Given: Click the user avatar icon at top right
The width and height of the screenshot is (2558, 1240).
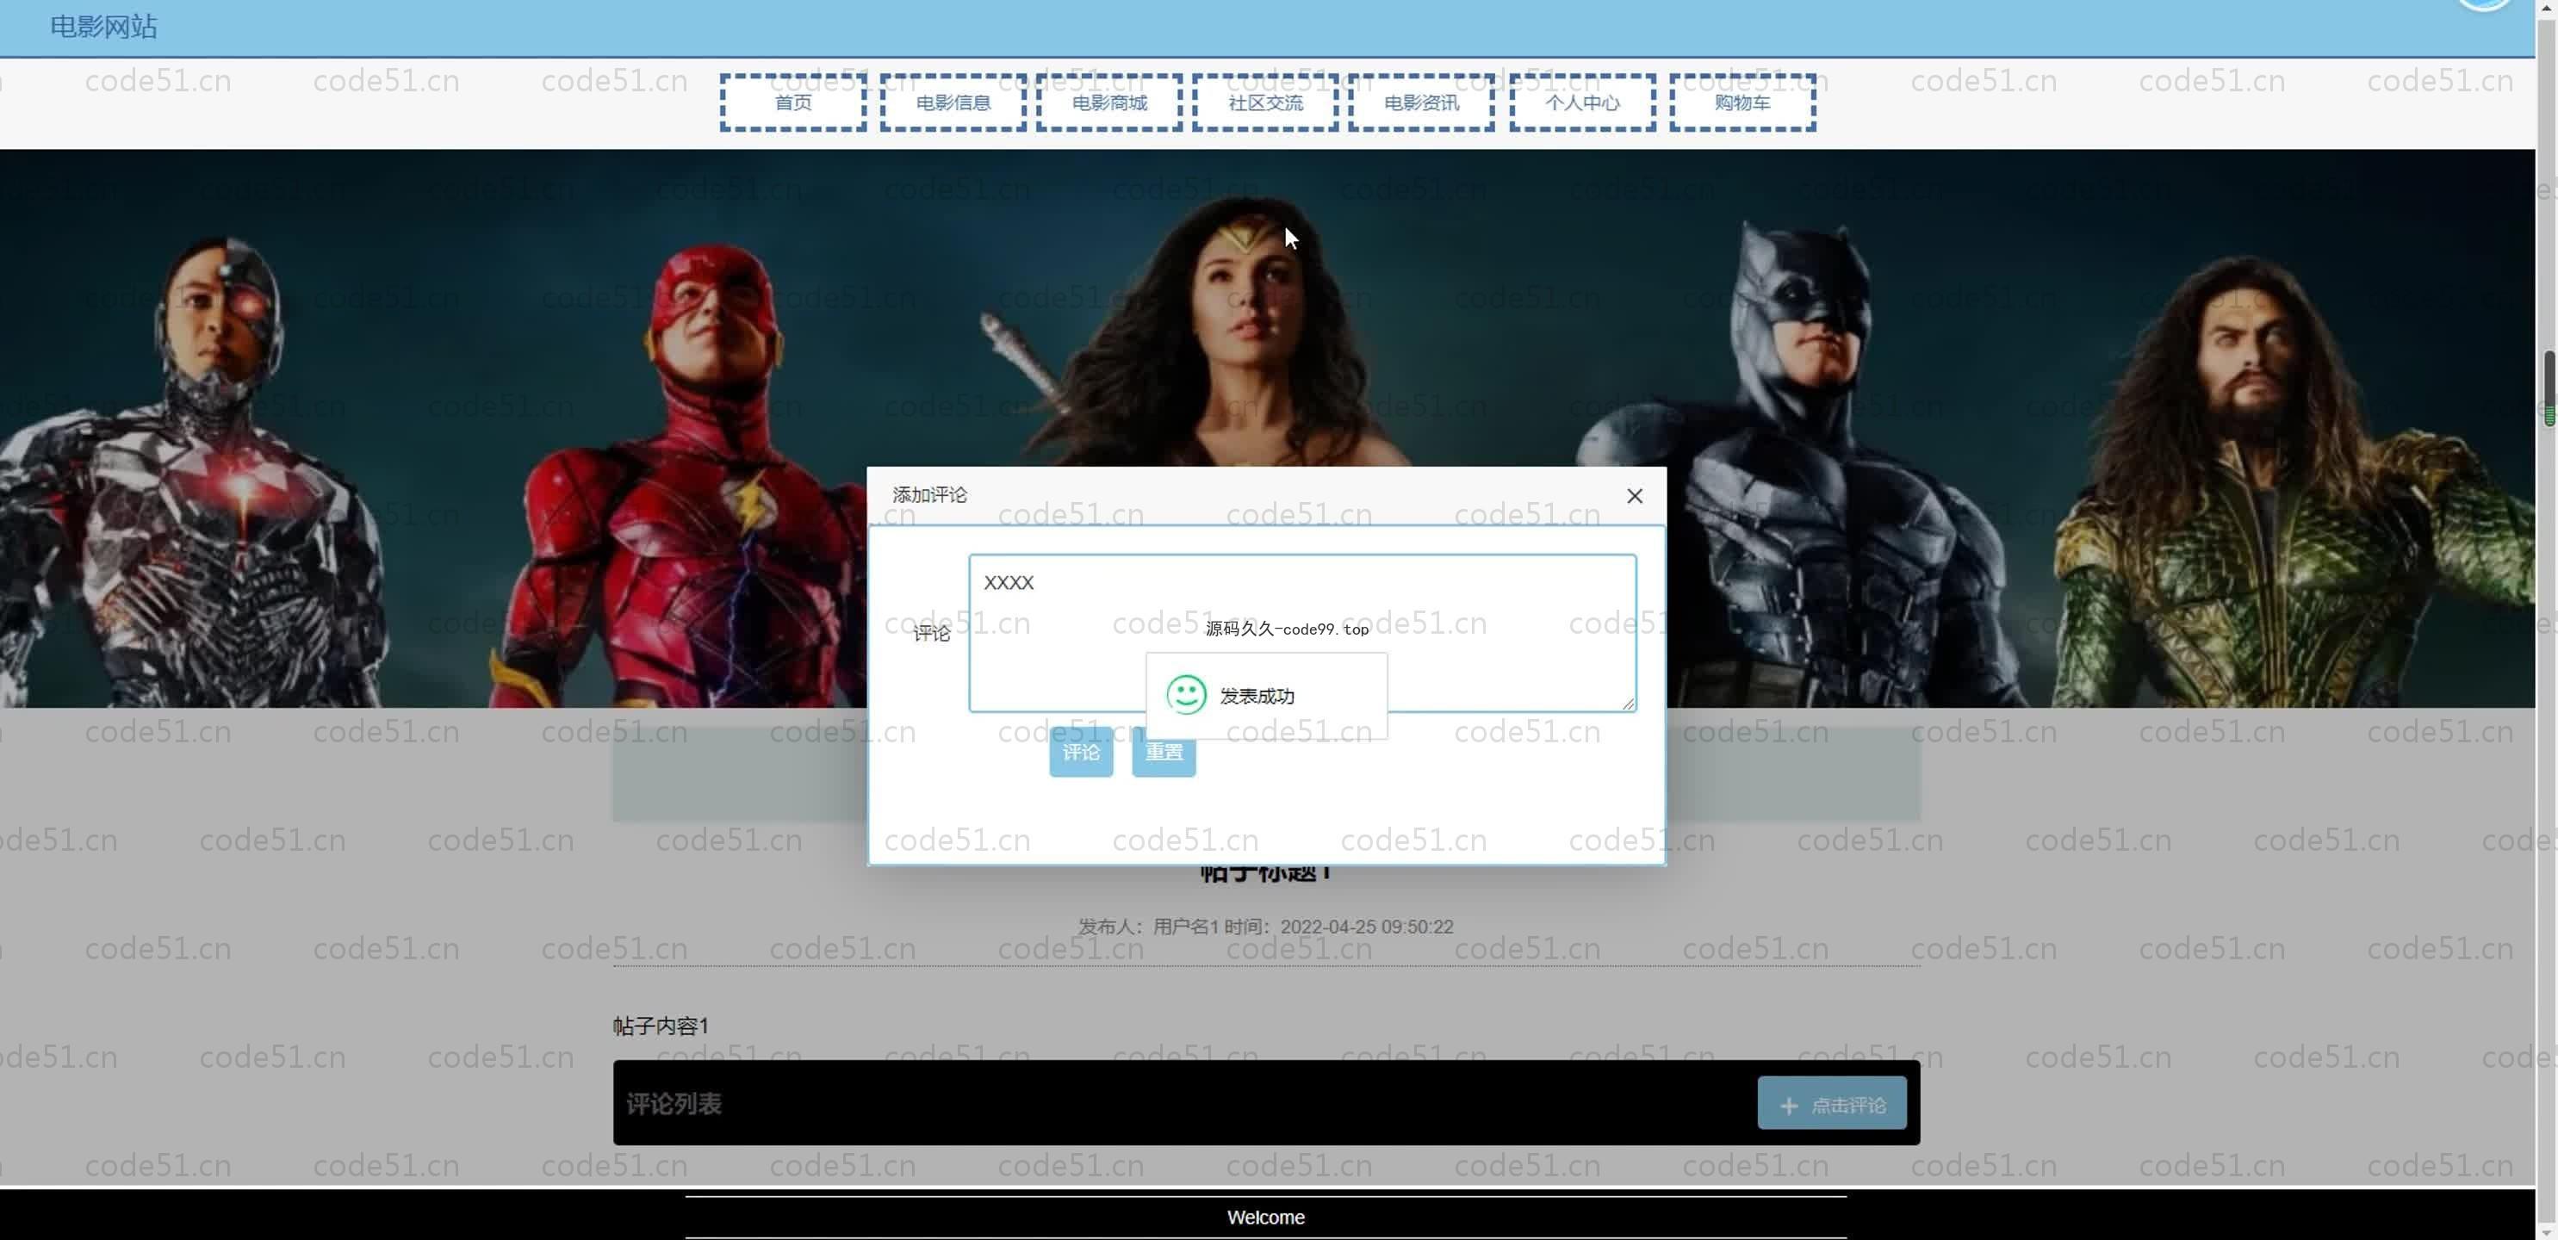Looking at the screenshot, I should pos(2485,4).
